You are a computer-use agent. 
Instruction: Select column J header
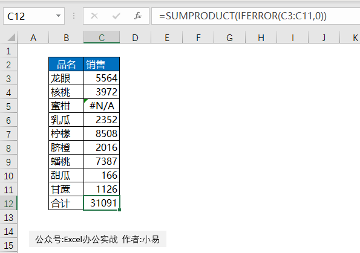pos(324,37)
